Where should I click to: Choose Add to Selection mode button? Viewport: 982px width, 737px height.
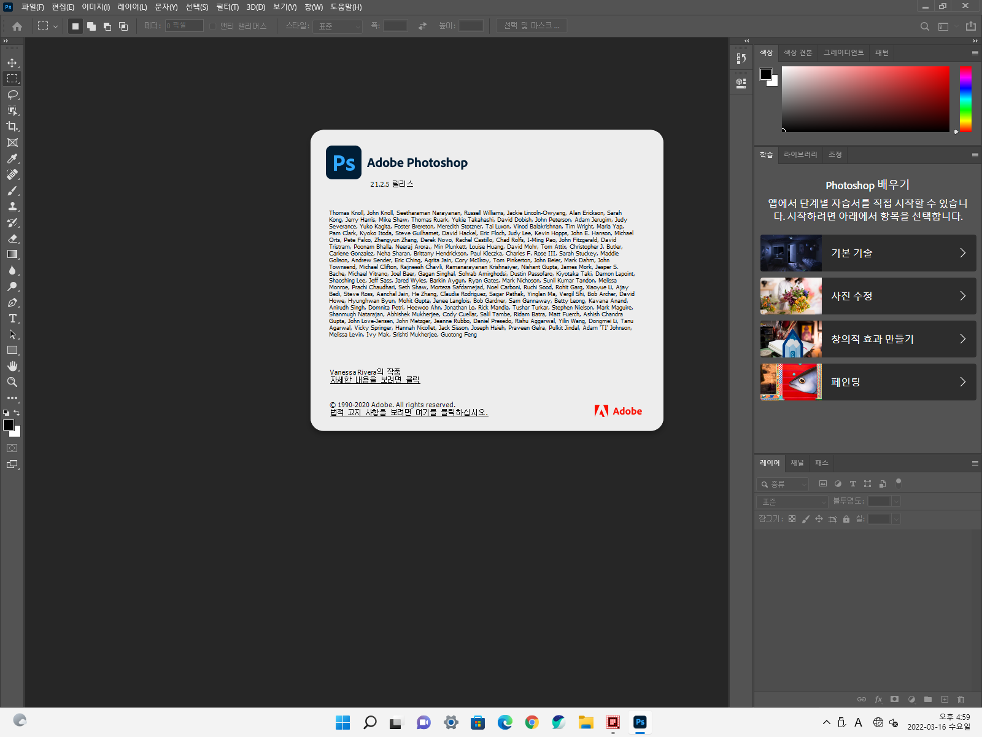pyautogui.click(x=91, y=26)
